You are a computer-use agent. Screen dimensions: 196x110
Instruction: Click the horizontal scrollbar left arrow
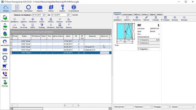pyautogui.click(x=11, y=109)
